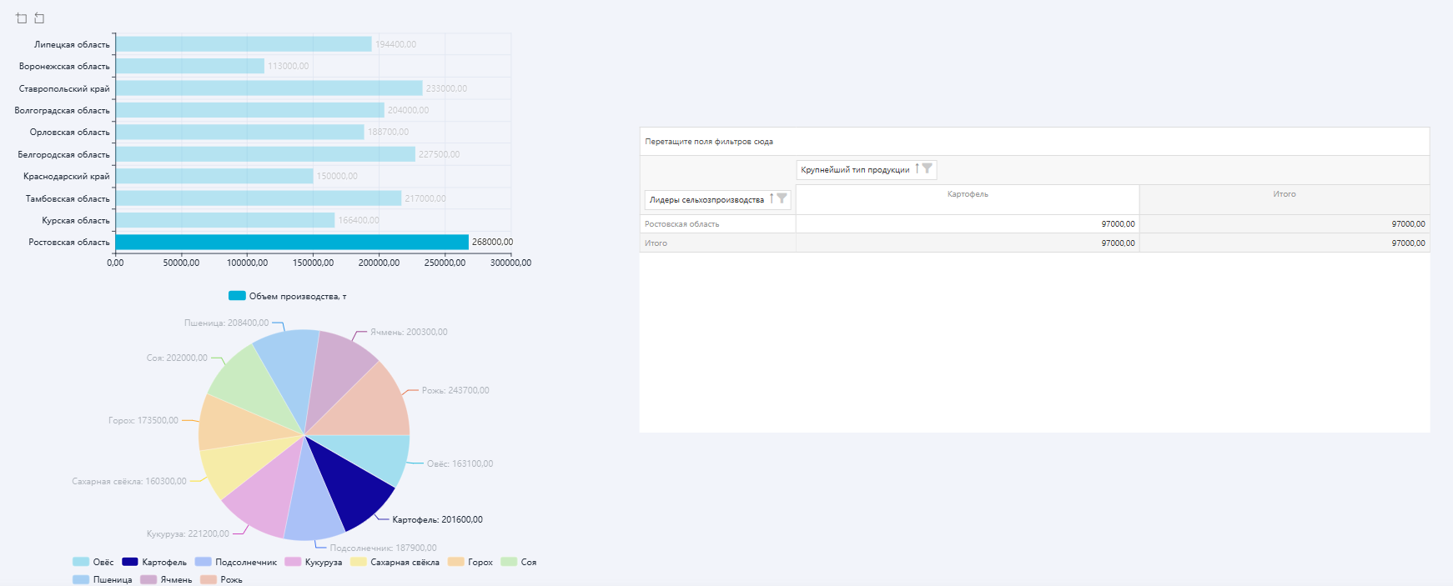Click filter funnel on Крупнейший тип продукции
The height and width of the screenshot is (586, 1453).
(x=927, y=168)
